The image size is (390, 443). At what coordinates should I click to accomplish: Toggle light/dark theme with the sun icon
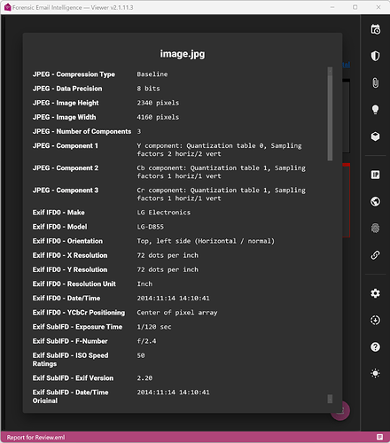[375, 373]
